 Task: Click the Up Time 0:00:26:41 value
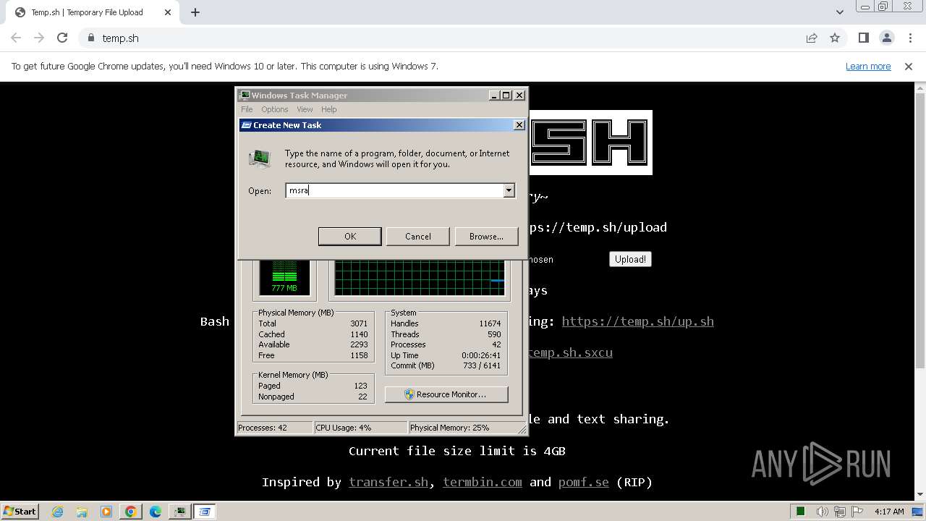(481, 355)
